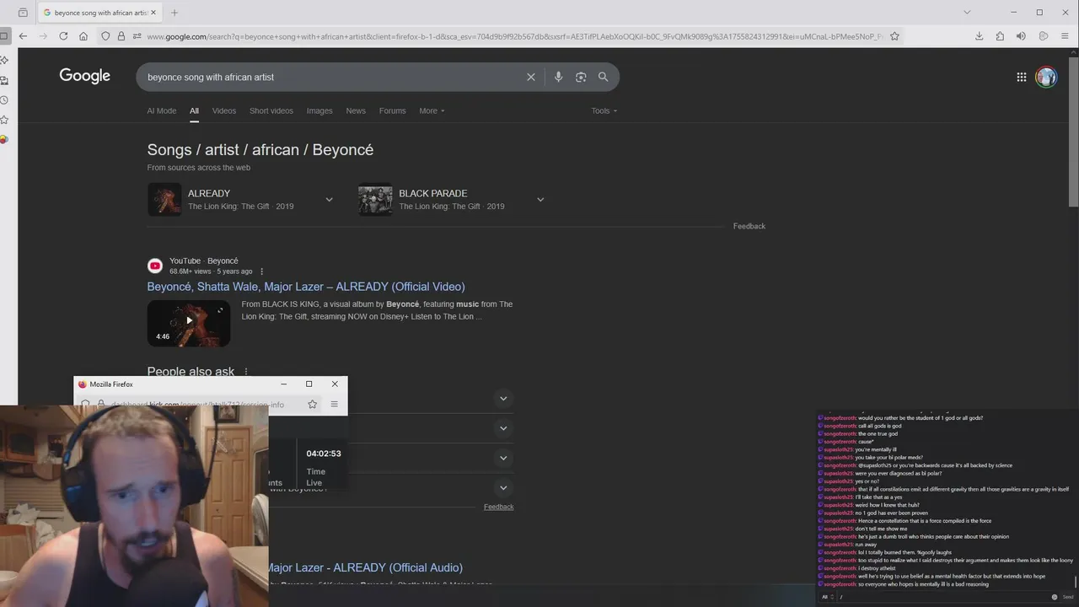Image resolution: width=1079 pixels, height=607 pixels.
Task: Click the speaker audio toolbar icon
Action: click(x=1021, y=36)
